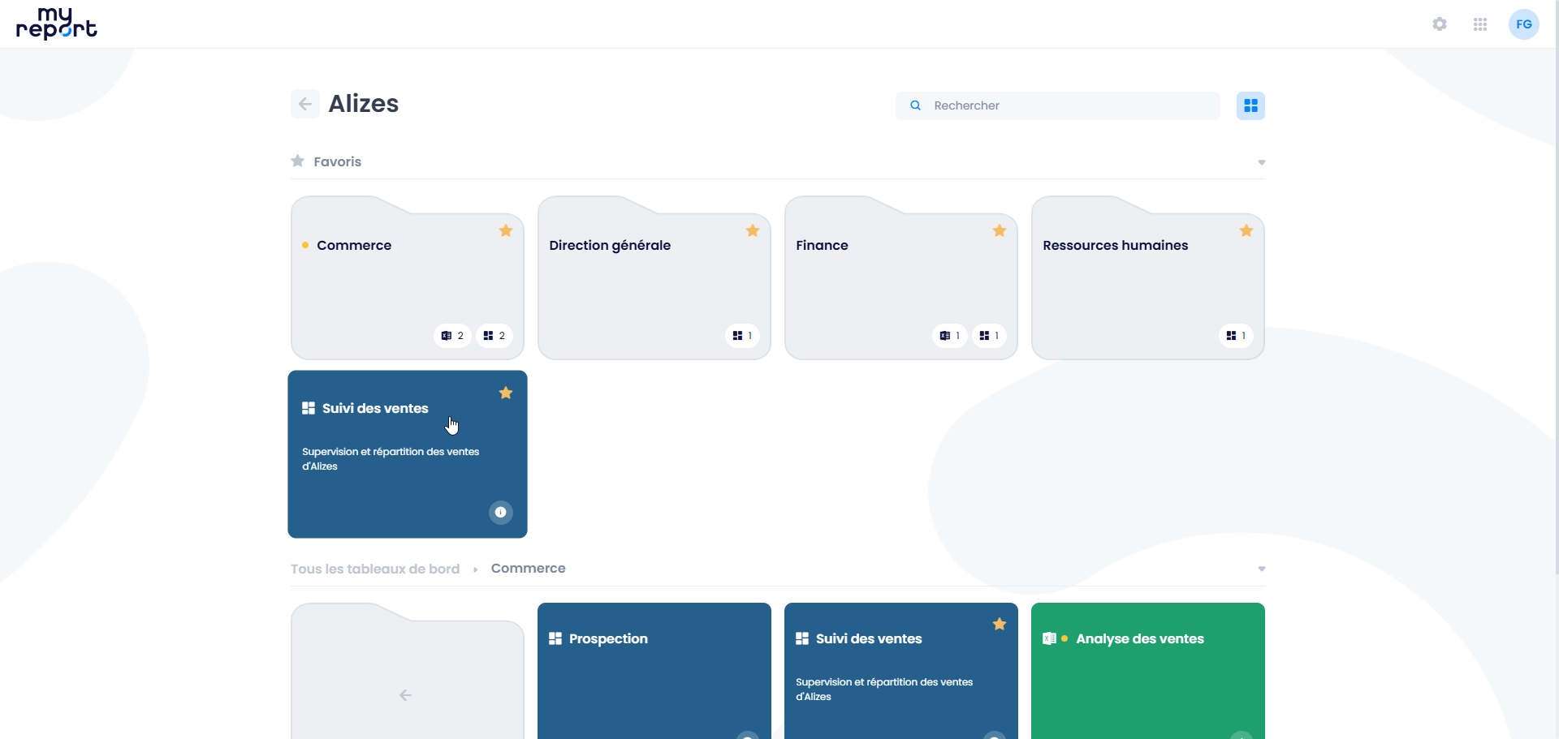Open the green Analyse des ventes report

pos(1147,673)
